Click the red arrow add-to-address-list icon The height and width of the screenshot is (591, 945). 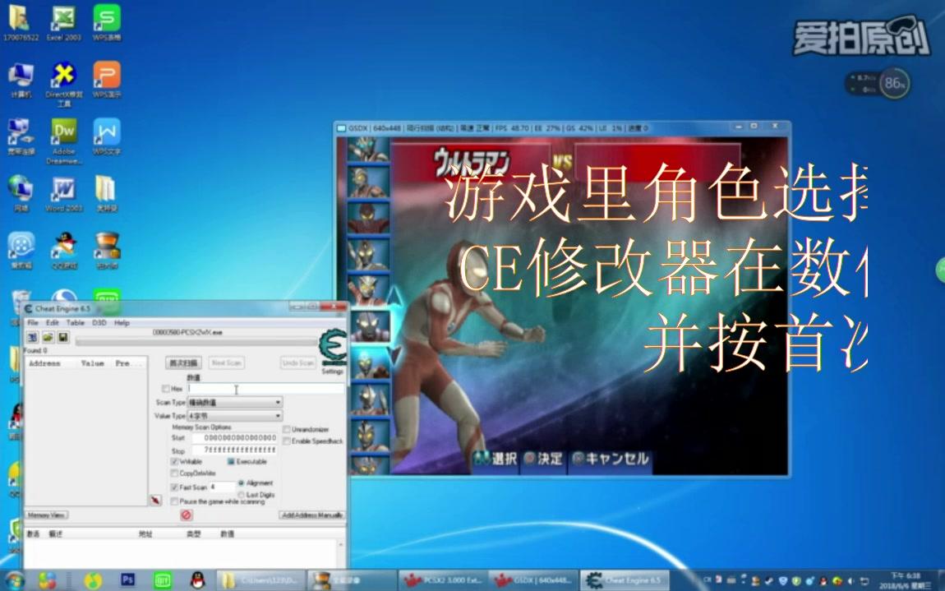(x=155, y=500)
